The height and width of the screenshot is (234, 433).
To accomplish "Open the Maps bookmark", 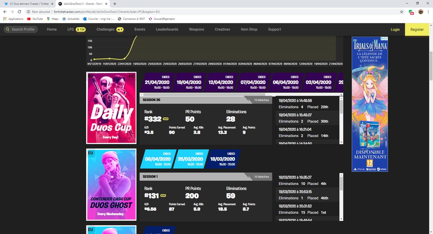I will [x=52, y=19].
